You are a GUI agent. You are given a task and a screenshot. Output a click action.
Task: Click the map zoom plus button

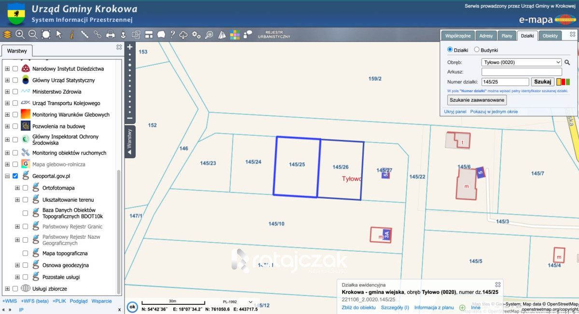pos(130,47)
